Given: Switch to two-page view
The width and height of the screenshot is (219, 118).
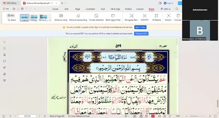Looking at the screenshot, I should (x=146, y=116).
